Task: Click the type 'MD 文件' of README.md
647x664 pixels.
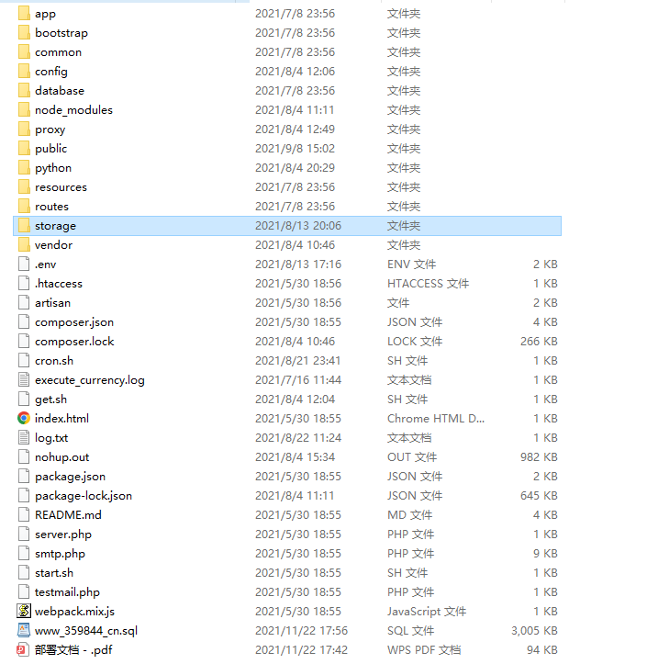Action: [x=409, y=514]
